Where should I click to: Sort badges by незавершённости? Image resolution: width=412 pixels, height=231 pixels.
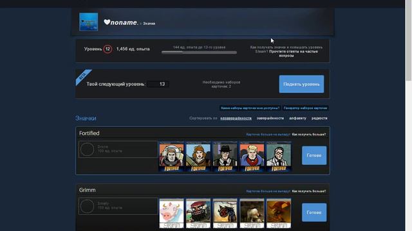click(236, 118)
